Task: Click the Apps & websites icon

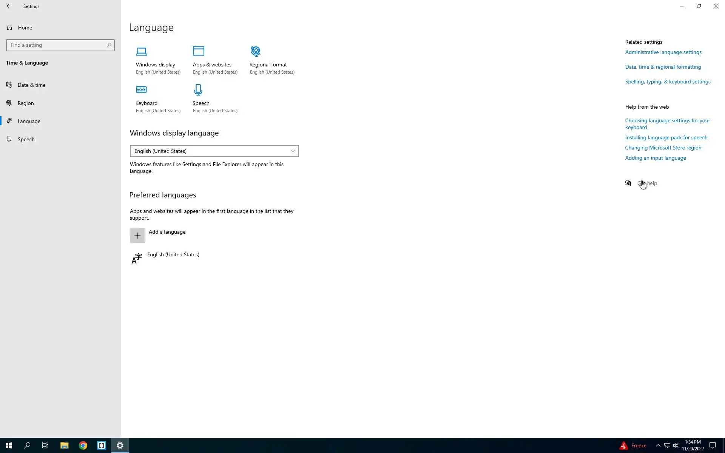Action: tap(199, 51)
